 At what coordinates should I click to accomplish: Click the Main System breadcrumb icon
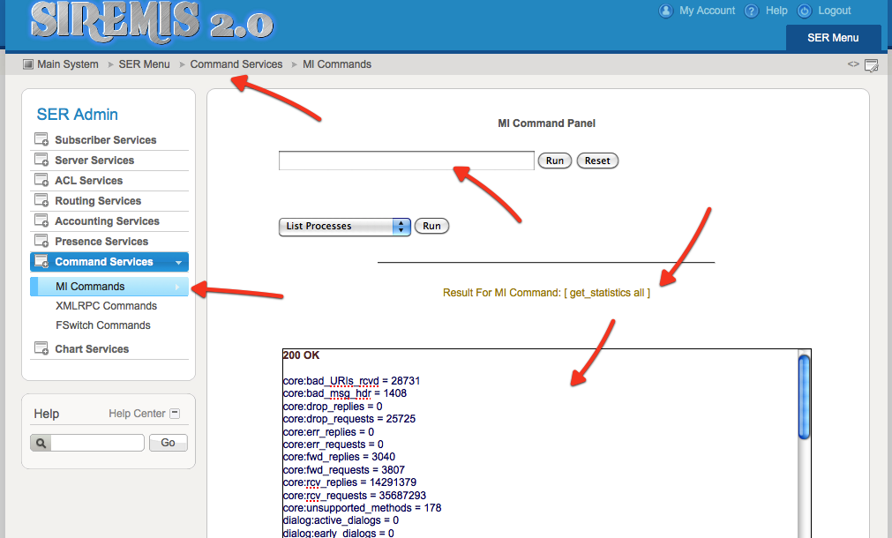27,64
